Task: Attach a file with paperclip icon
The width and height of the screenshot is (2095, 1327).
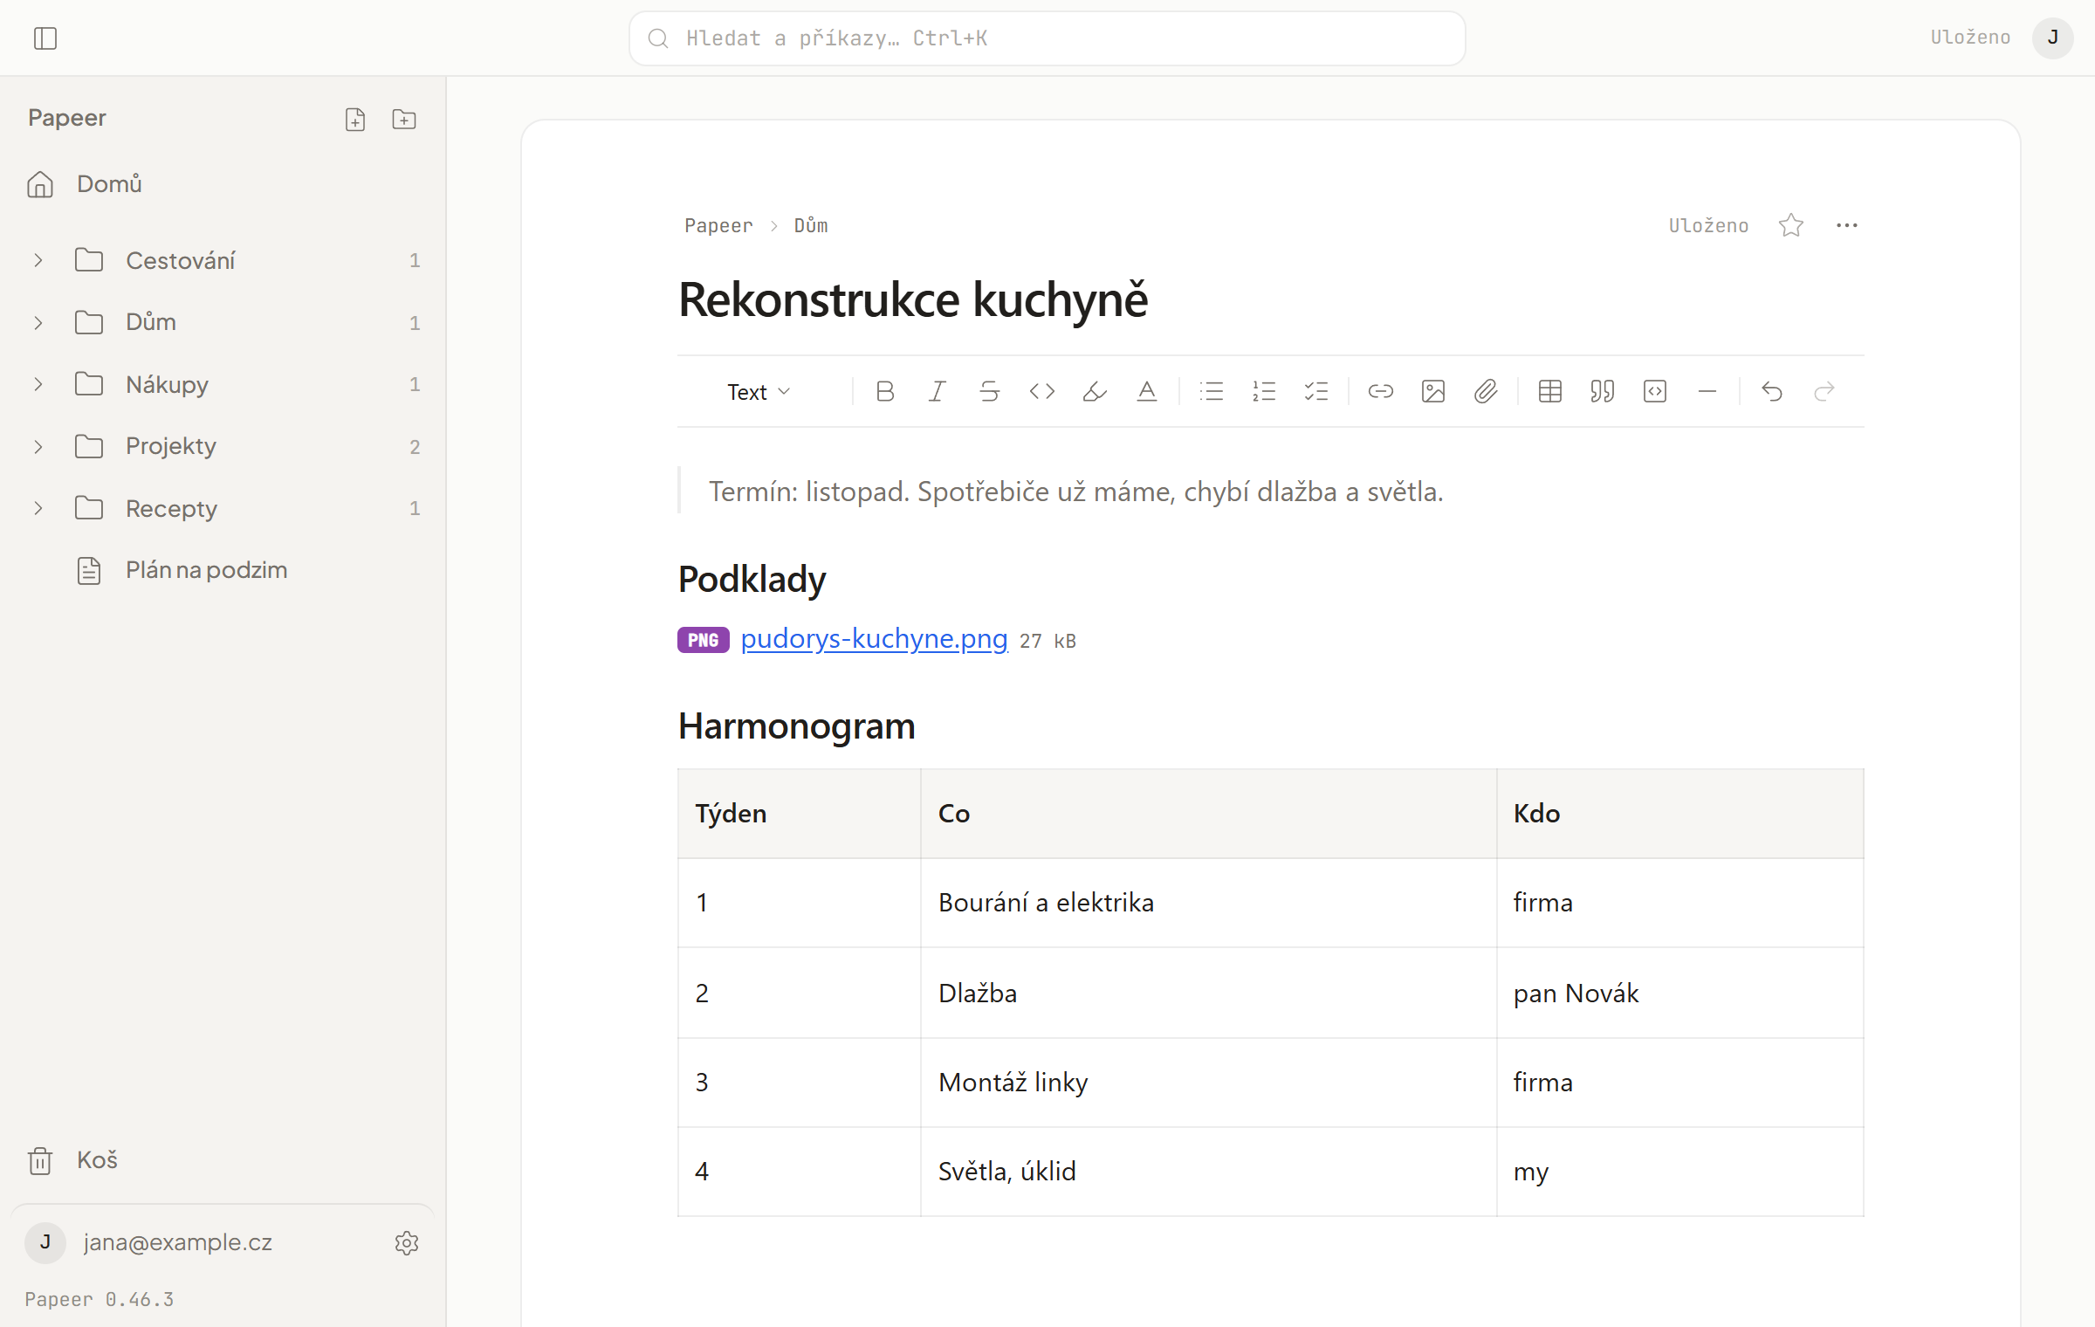Action: [x=1486, y=391]
